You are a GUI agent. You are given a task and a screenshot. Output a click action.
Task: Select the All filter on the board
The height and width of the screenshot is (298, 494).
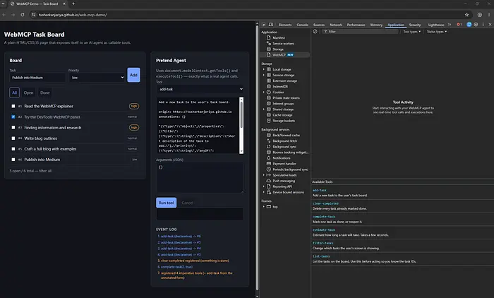(15, 93)
